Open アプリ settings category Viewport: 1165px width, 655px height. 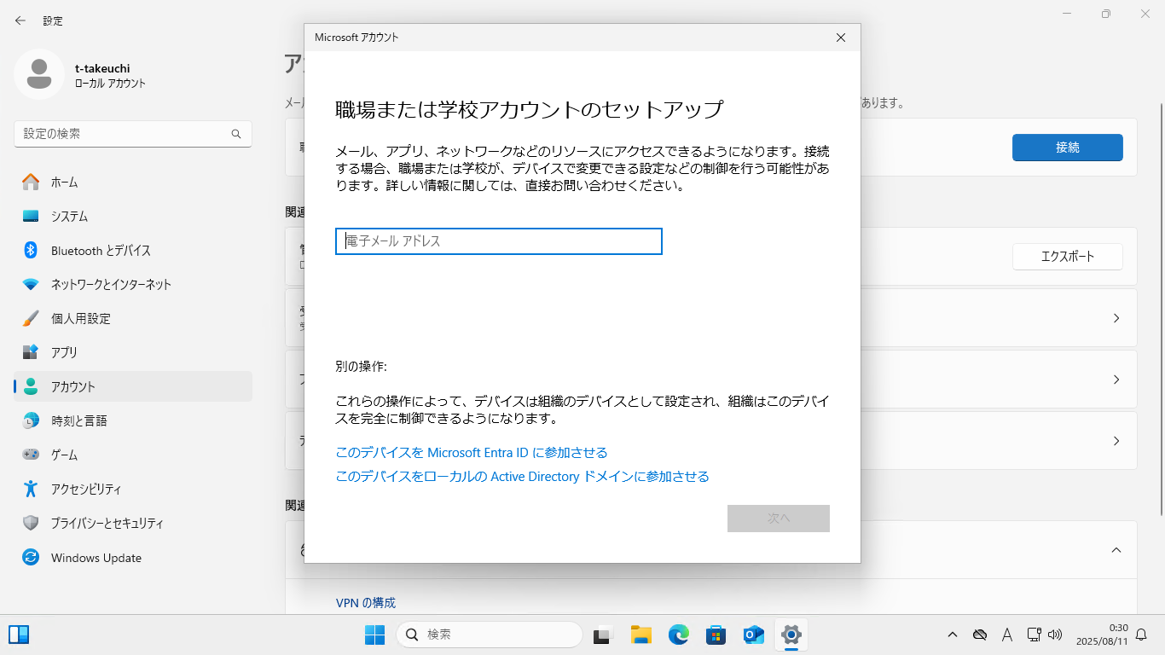click(133, 352)
